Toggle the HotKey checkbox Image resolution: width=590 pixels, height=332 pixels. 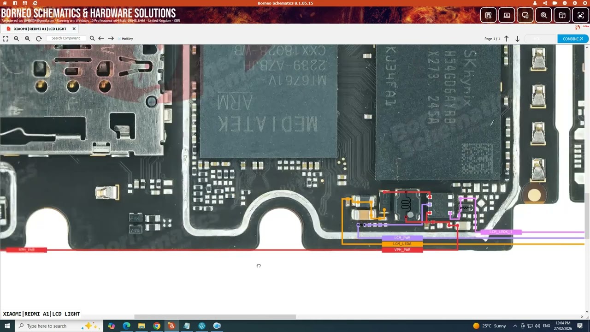point(119,38)
